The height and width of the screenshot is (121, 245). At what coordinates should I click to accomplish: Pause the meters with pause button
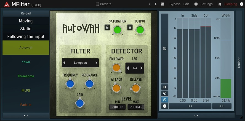pyautogui.click(x=165, y=87)
